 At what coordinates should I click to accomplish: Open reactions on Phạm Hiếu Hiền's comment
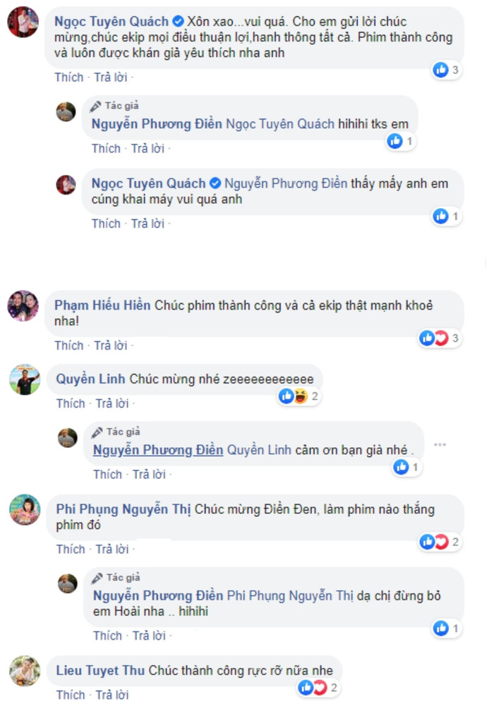coord(440,338)
